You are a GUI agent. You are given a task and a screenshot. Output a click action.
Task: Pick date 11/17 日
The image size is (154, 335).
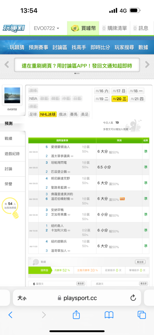pos(119,91)
